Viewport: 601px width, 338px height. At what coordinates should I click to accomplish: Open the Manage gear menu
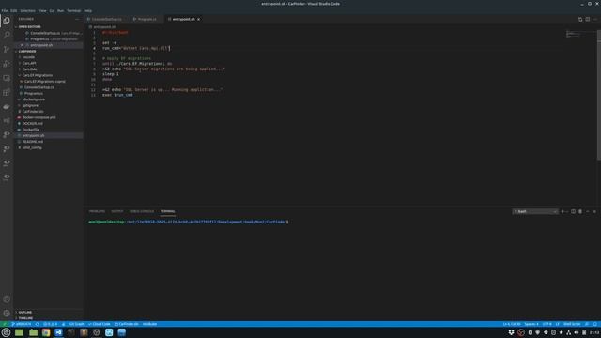(x=7, y=313)
